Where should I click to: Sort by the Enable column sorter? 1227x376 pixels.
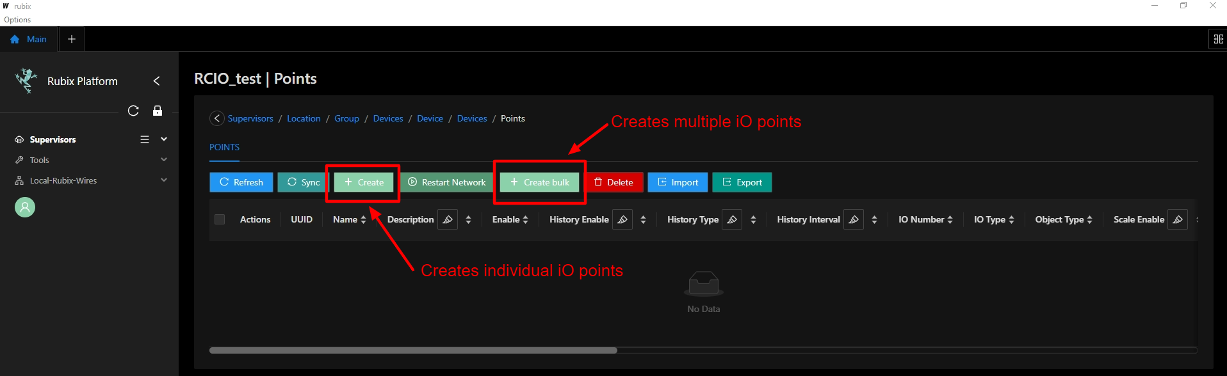pos(526,219)
